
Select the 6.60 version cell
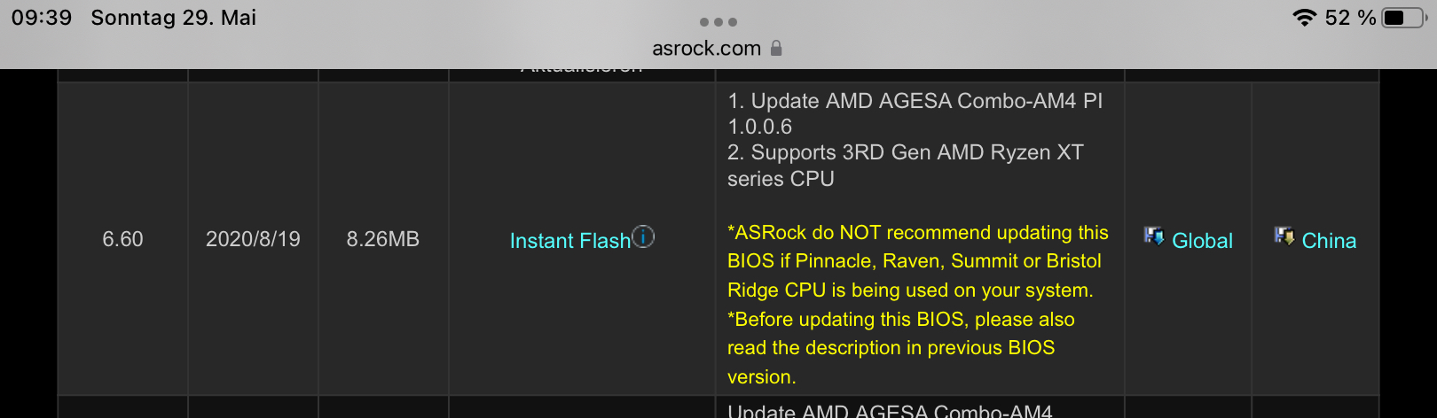click(122, 239)
